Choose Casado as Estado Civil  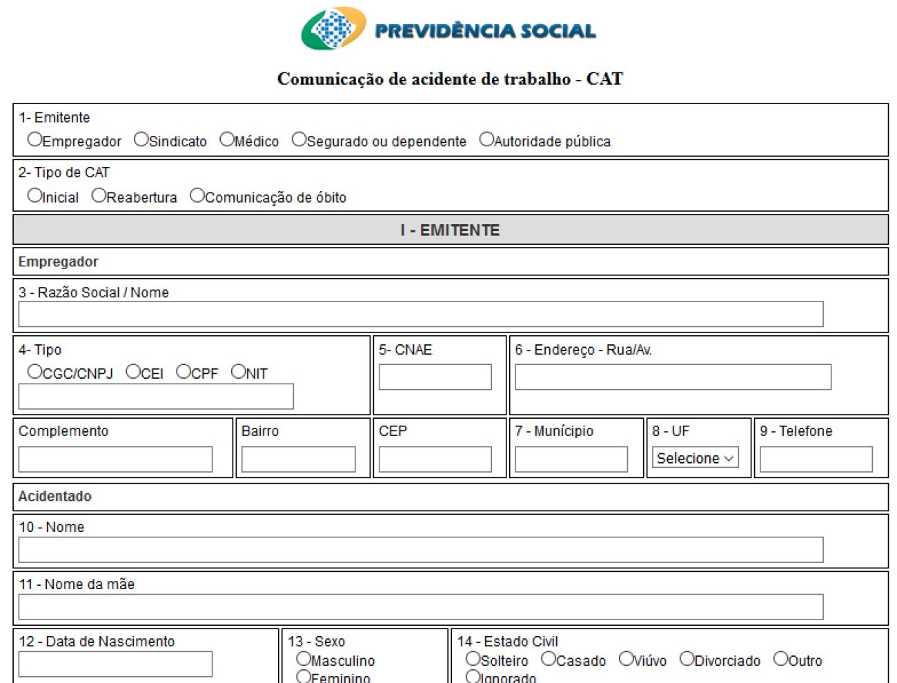(549, 659)
